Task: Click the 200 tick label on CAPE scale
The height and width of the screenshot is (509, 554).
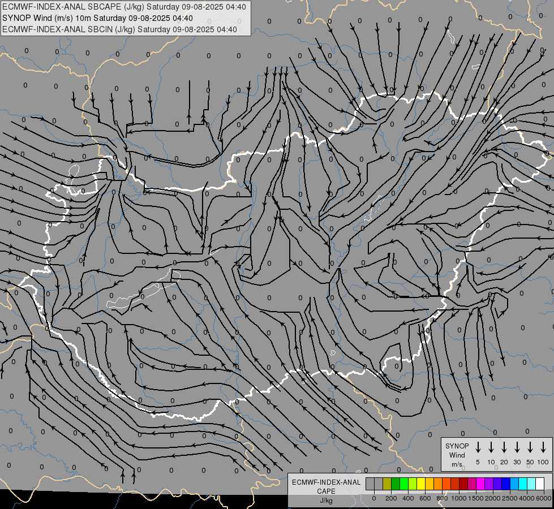Action: click(391, 498)
